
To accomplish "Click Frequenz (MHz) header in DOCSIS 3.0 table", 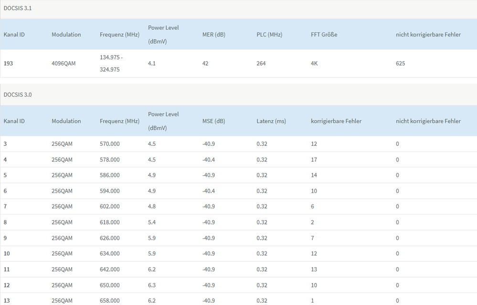I will [x=119, y=121].
